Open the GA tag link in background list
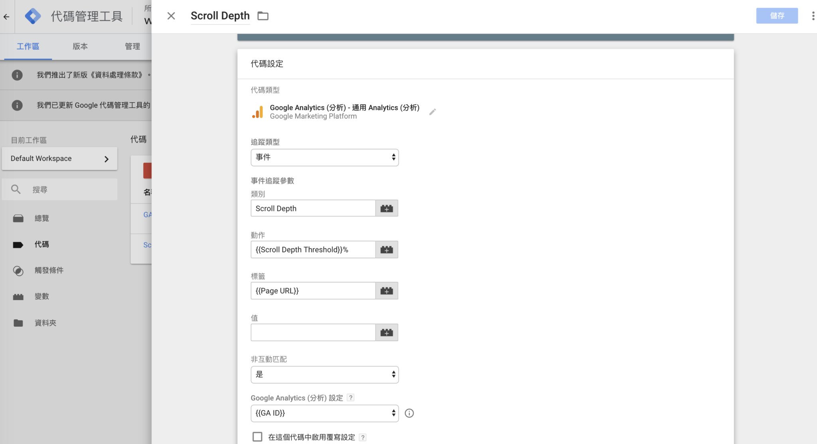Image resolution: width=817 pixels, height=444 pixels. [x=147, y=215]
